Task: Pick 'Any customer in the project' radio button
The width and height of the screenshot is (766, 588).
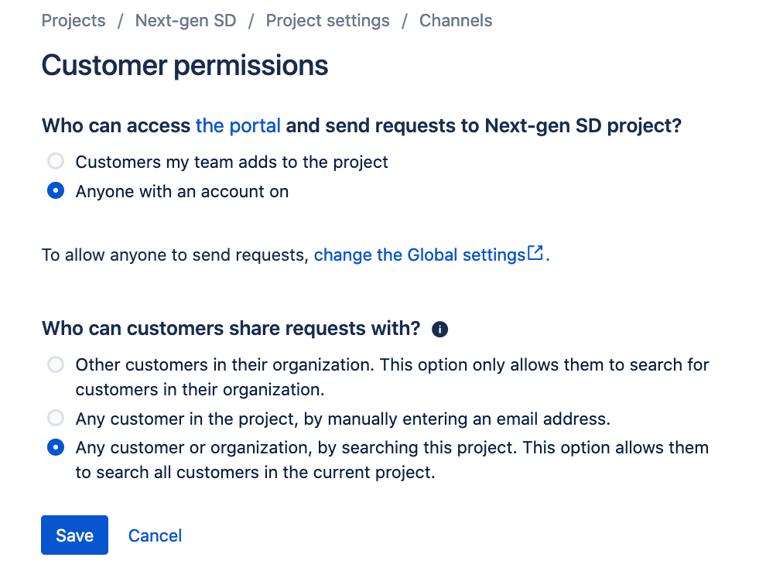Action: [56, 419]
